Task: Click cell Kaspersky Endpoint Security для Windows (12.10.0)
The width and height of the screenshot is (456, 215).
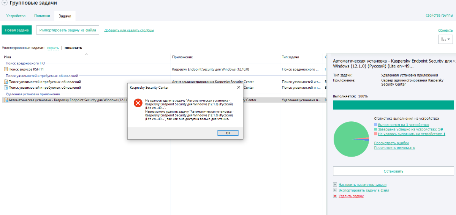Action: pyautogui.click(x=211, y=69)
